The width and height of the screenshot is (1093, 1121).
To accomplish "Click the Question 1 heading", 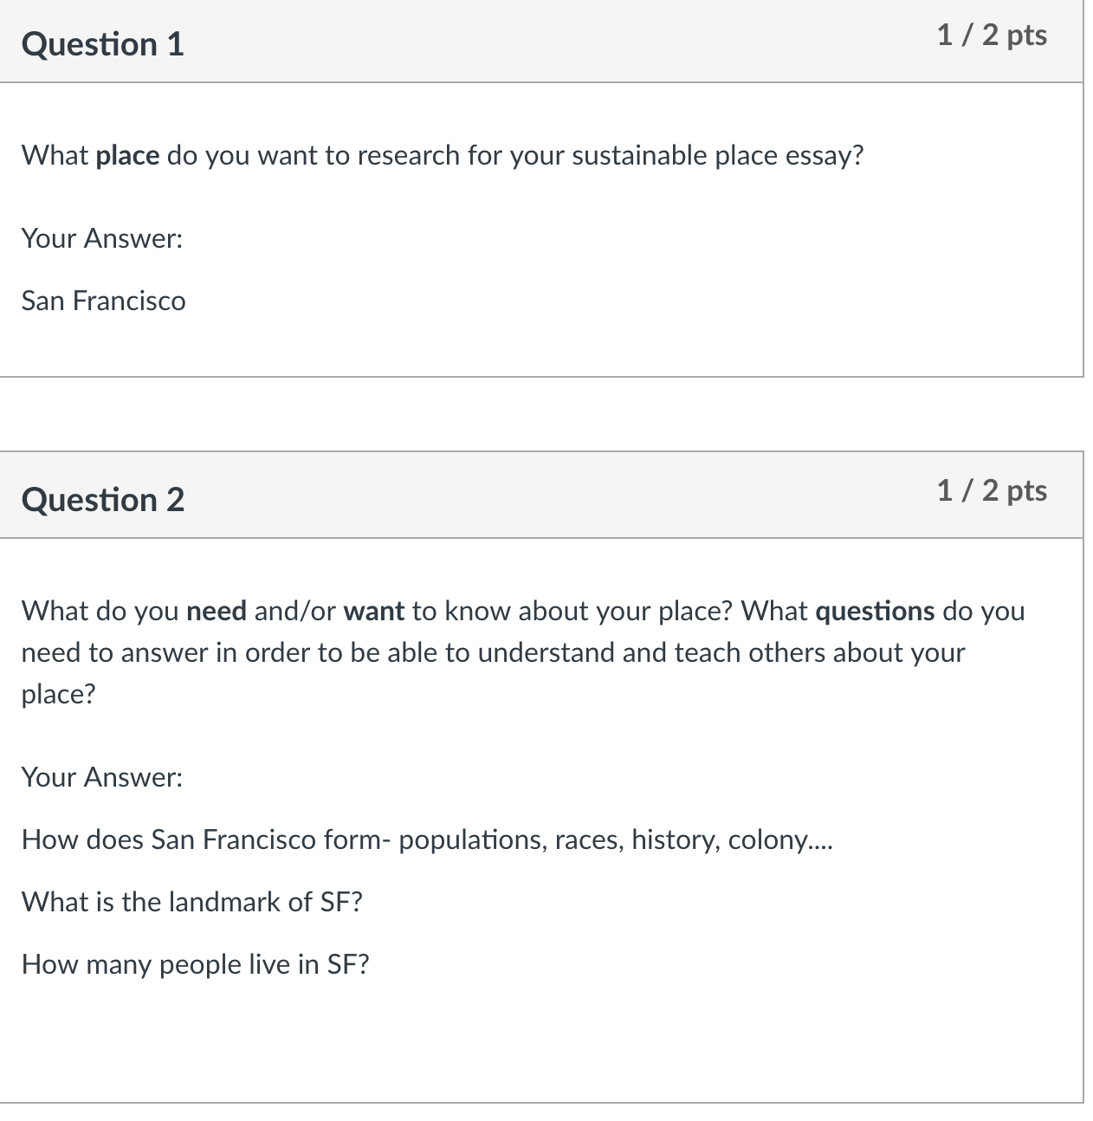I will (103, 44).
